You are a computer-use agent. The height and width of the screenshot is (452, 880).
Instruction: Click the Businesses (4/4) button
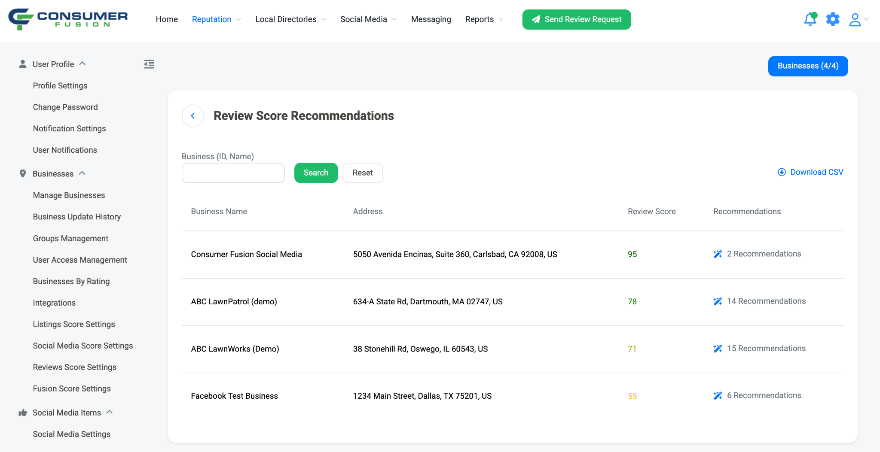click(x=808, y=66)
